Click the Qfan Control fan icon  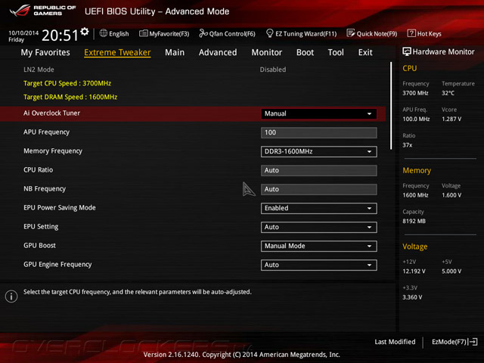pyautogui.click(x=203, y=33)
